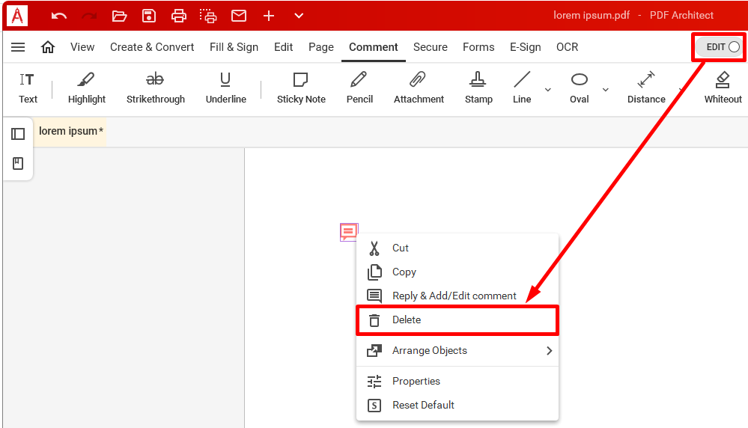Open the Page tab
This screenshot has height=428, width=748.
321,47
